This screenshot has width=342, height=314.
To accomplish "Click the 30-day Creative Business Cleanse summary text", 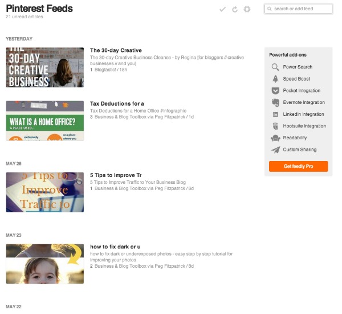I will (x=167, y=61).
